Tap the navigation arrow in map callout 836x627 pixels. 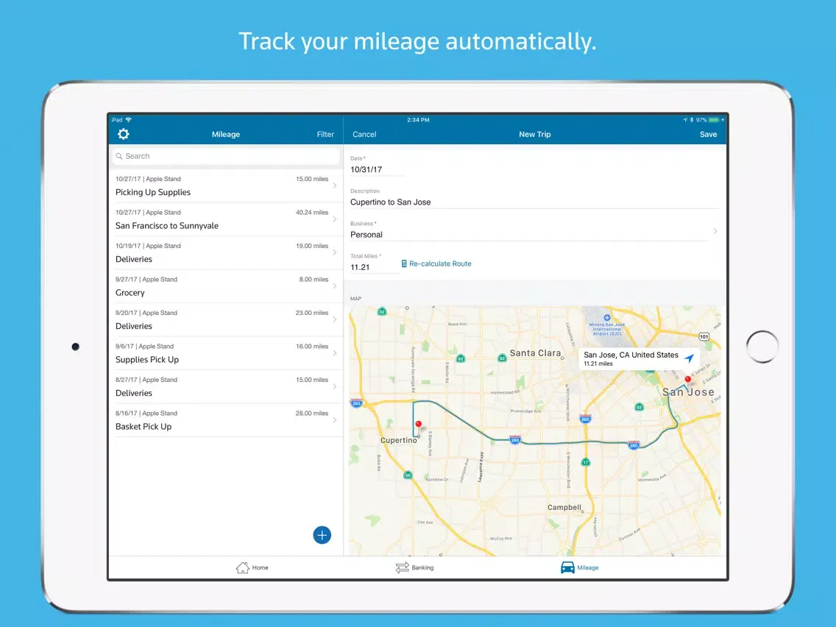point(689,358)
